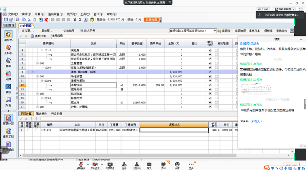Collapse the 202 tree node
The width and height of the screenshot is (306, 170).
37,76
